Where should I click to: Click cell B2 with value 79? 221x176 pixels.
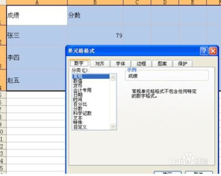tap(95, 35)
